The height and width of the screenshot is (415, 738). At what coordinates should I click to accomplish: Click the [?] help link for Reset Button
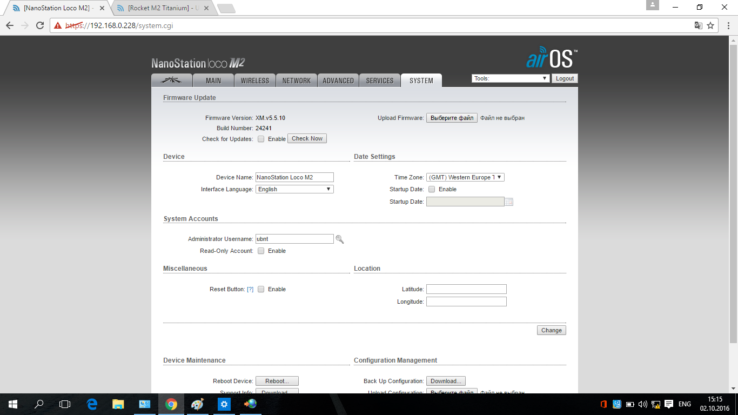coord(250,289)
